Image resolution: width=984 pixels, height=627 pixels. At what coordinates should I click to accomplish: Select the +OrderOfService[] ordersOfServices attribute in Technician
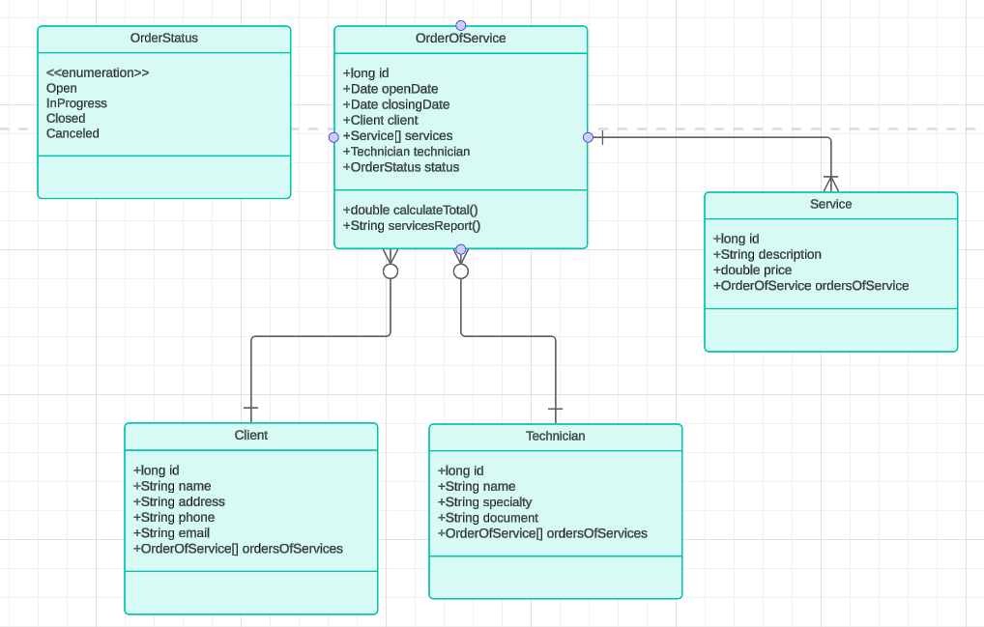pyautogui.click(x=542, y=533)
